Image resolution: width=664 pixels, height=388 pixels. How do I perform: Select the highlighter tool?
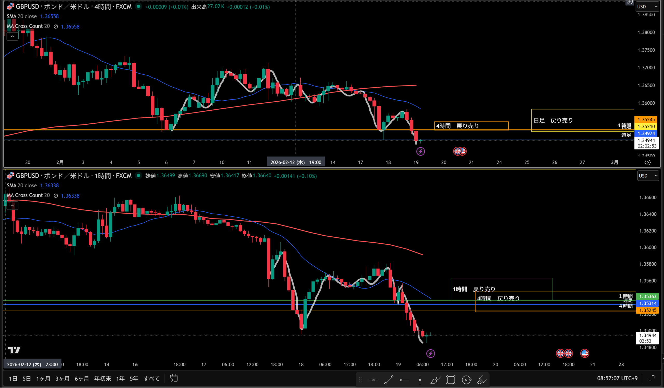[x=482, y=380]
